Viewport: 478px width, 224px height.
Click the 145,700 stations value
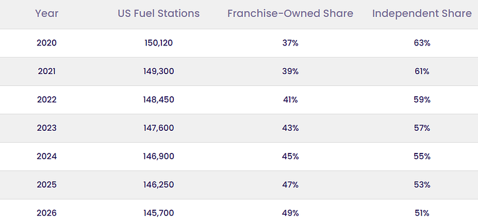(158, 213)
